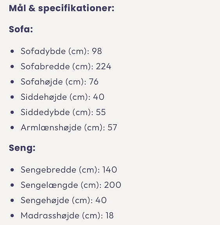This screenshot has width=220, height=225.
Task: Click the Sengehøjde (cm): 40 entry
Action: coord(64,200)
